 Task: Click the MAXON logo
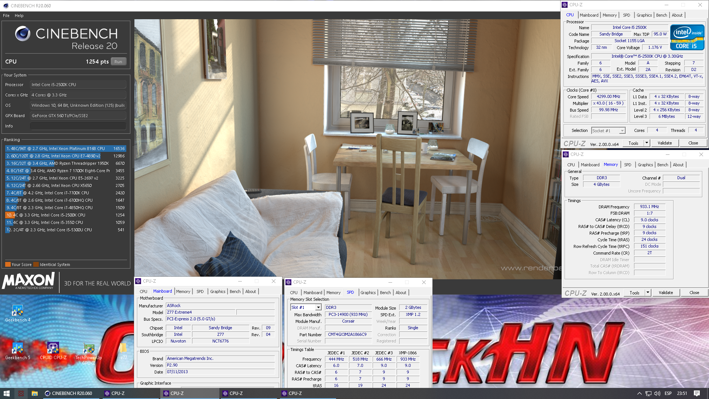28,281
